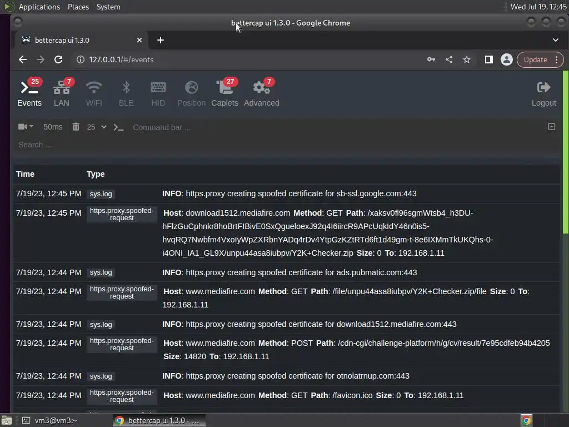Select spoofed certificate for download1512.mediafire.com message
Viewport: 569px width, 427px height.
tap(309, 324)
